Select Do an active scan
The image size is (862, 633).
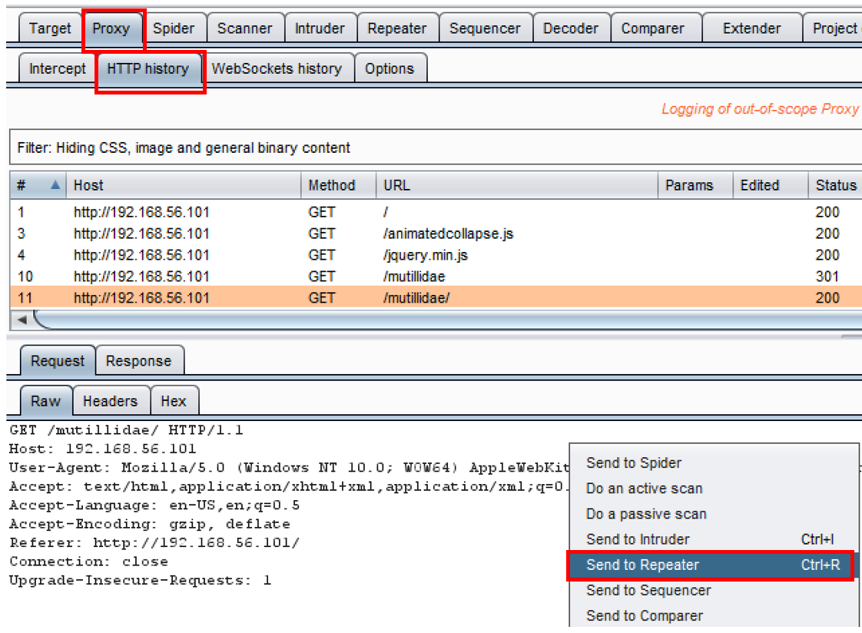click(x=644, y=489)
